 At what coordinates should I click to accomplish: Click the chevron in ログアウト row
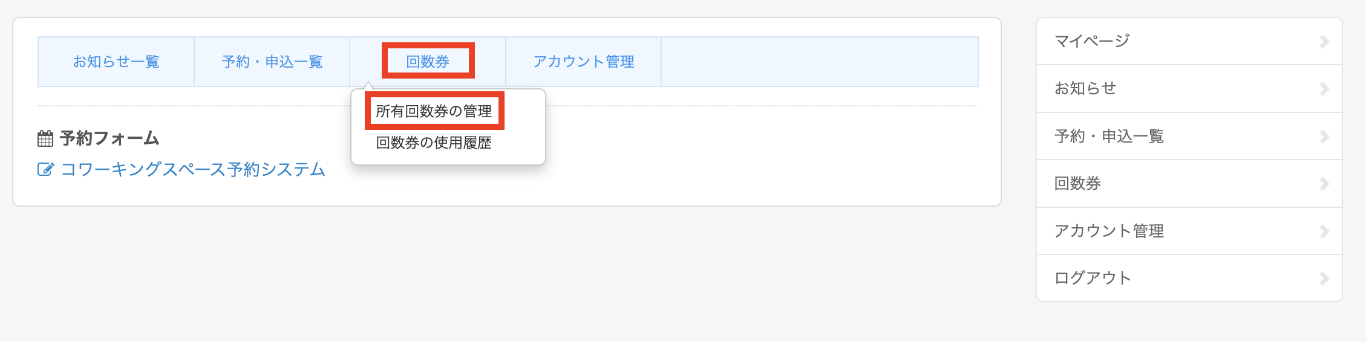(1324, 279)
